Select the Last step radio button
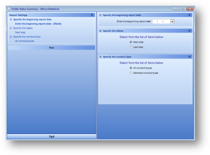 pos(131,47)
